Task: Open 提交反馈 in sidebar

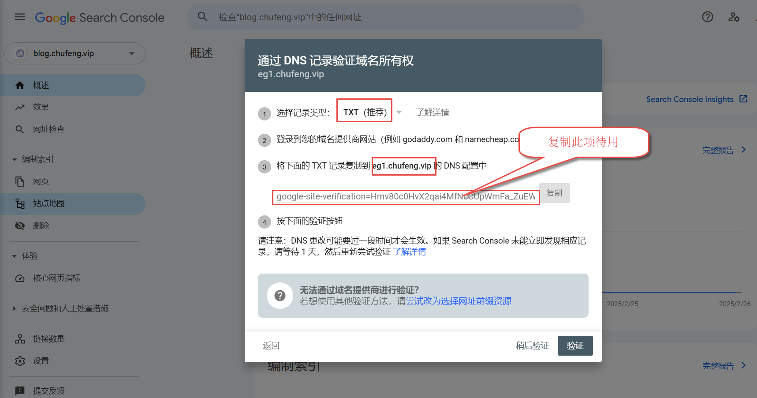Action: (73, 391)
